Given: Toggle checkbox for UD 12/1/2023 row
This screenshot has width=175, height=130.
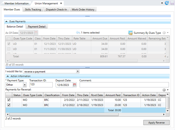Looking at the screenshot, I should 9,44.
